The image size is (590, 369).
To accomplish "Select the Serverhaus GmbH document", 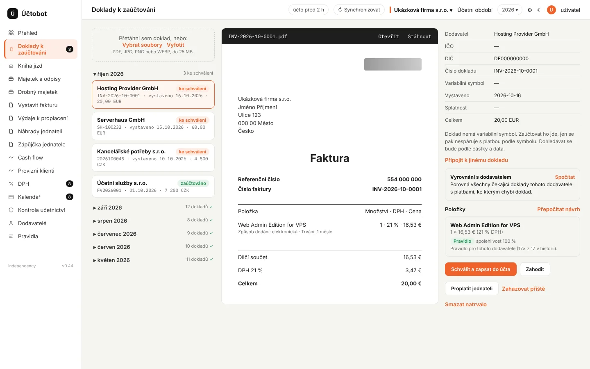I will tap(153, 126).
